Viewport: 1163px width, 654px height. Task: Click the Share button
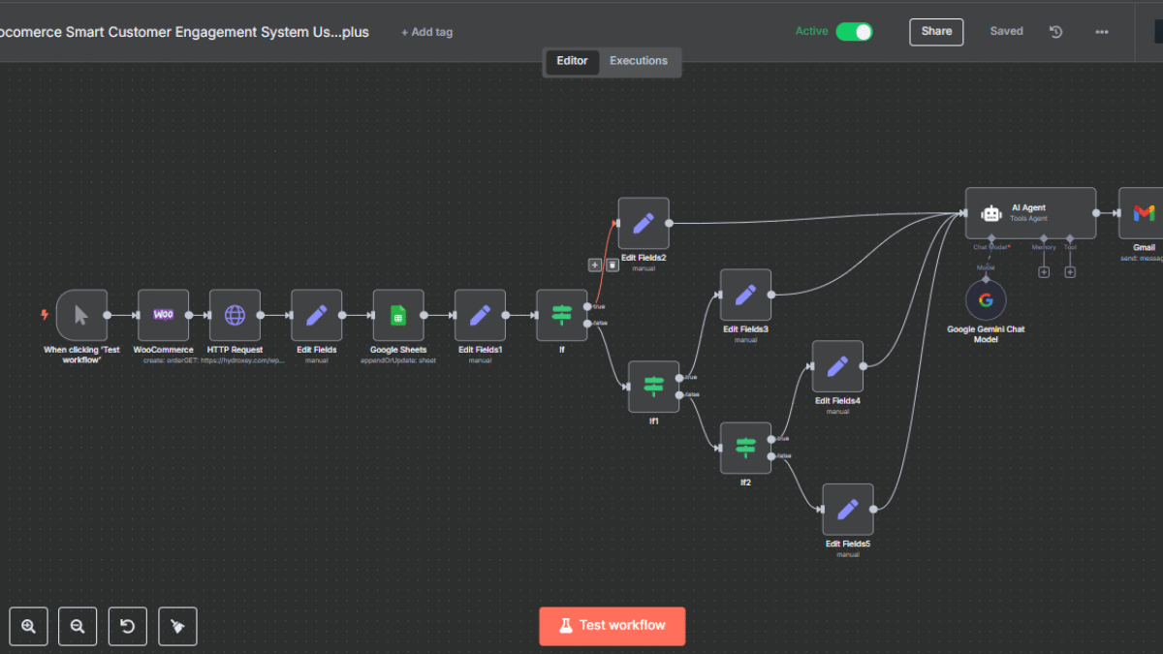[x=936, y=32]
